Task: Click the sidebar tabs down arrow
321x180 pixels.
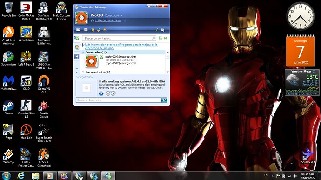Action: [x=77, y=72]
